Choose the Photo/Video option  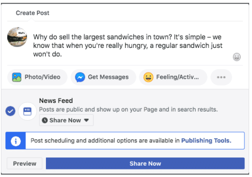pos(37,77)
